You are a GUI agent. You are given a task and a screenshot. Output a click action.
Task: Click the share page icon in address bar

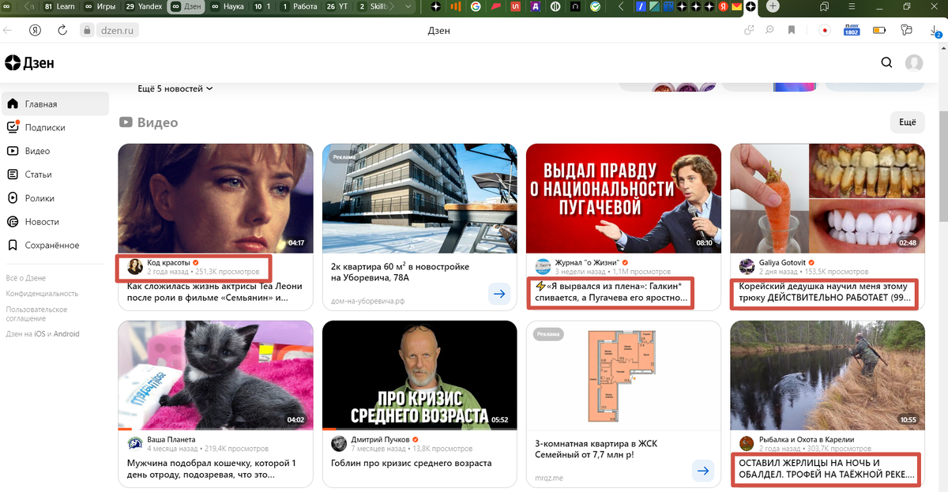click(x=749, y=31)
